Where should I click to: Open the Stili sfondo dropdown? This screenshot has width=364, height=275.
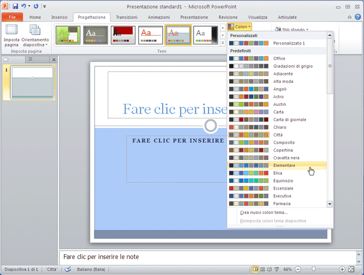292,29
